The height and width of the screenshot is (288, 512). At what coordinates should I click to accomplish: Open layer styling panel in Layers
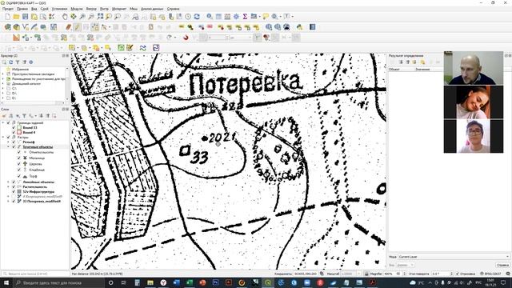[4, 115]
